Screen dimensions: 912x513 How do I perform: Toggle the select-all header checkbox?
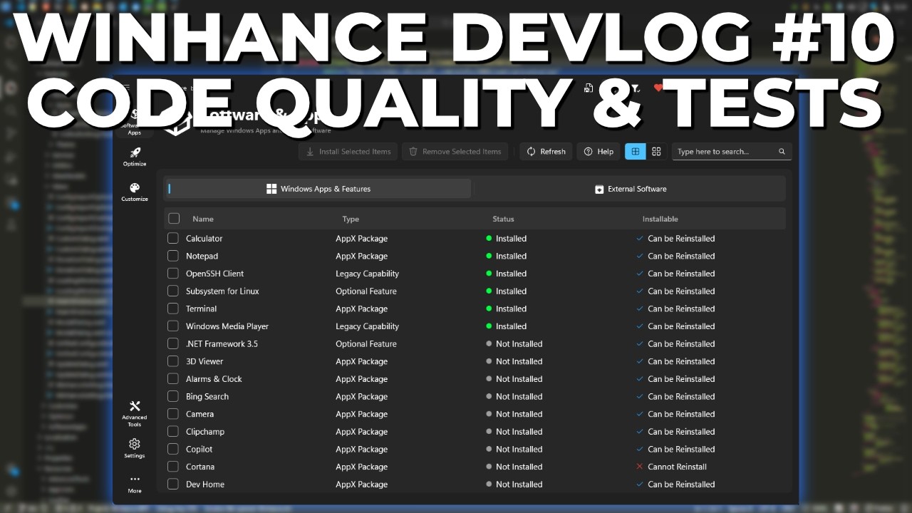pos(174,219)
